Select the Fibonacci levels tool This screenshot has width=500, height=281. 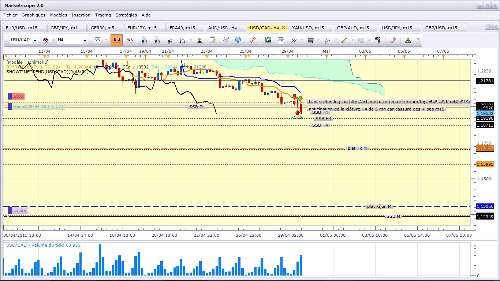pyautogui.click(x=311, y=40)
